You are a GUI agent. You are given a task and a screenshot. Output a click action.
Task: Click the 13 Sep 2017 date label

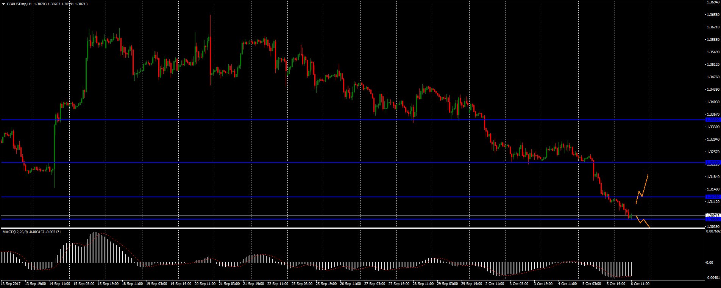click(x=11, y=283)
